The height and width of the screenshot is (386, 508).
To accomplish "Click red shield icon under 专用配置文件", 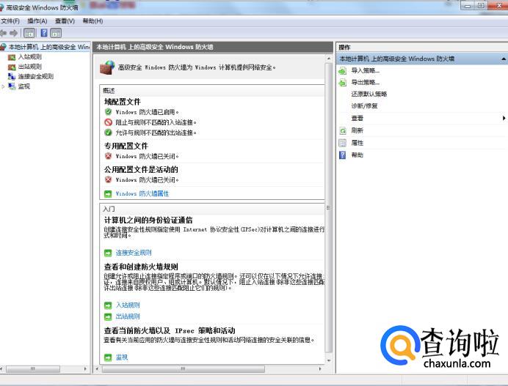I will [x=108, y=156].
